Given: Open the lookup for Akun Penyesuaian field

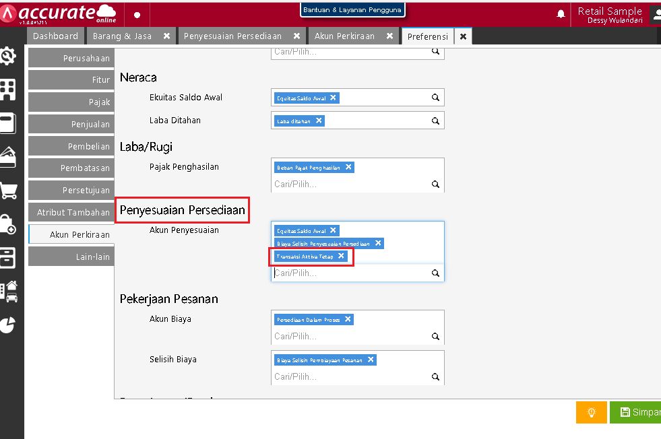Looking at the screenshot, I should 435,273.
